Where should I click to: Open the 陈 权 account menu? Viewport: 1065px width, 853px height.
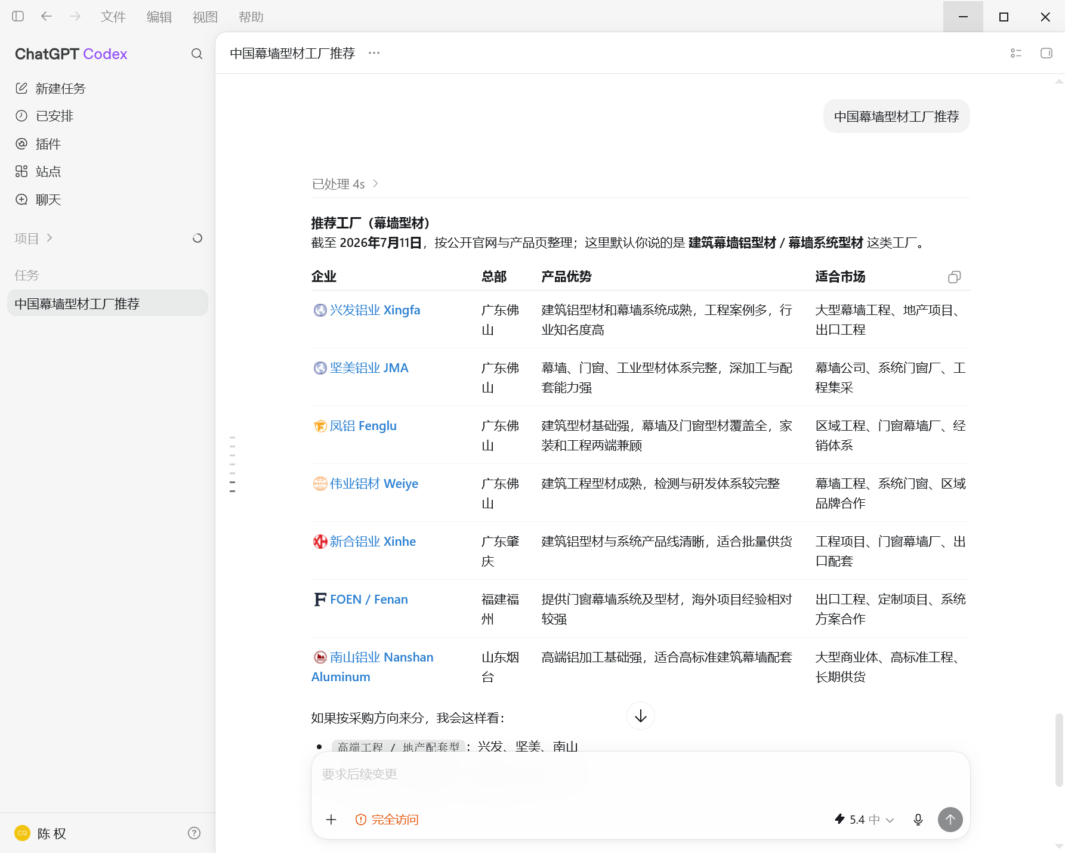[x=42, y=833]
